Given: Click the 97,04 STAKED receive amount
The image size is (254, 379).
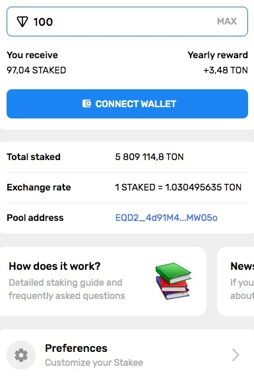Looking at the screenshot, I should tap(36, 70).
